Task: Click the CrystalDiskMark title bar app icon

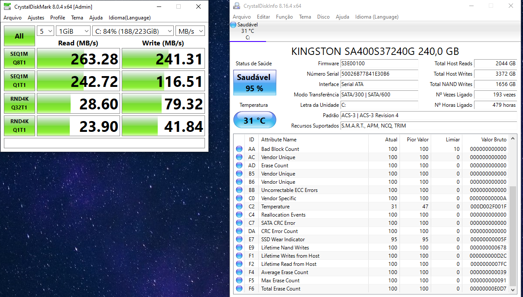Action: click(7, 6)
